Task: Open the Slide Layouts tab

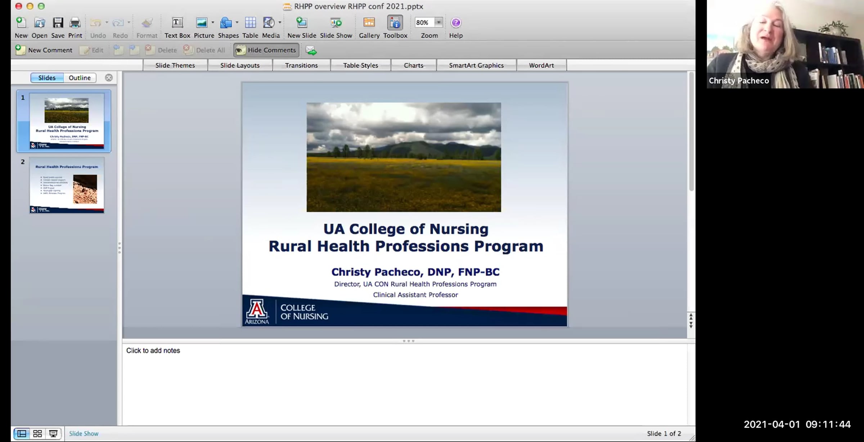Action: point(240,65)
